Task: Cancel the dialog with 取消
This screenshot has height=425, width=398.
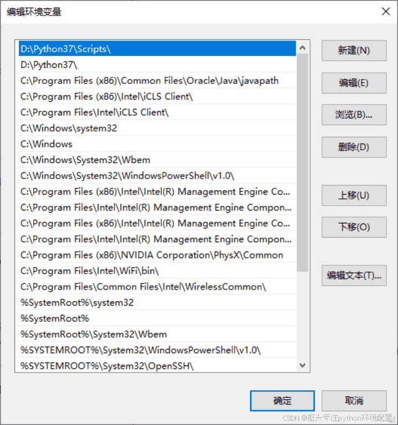Action: (354, 401)
